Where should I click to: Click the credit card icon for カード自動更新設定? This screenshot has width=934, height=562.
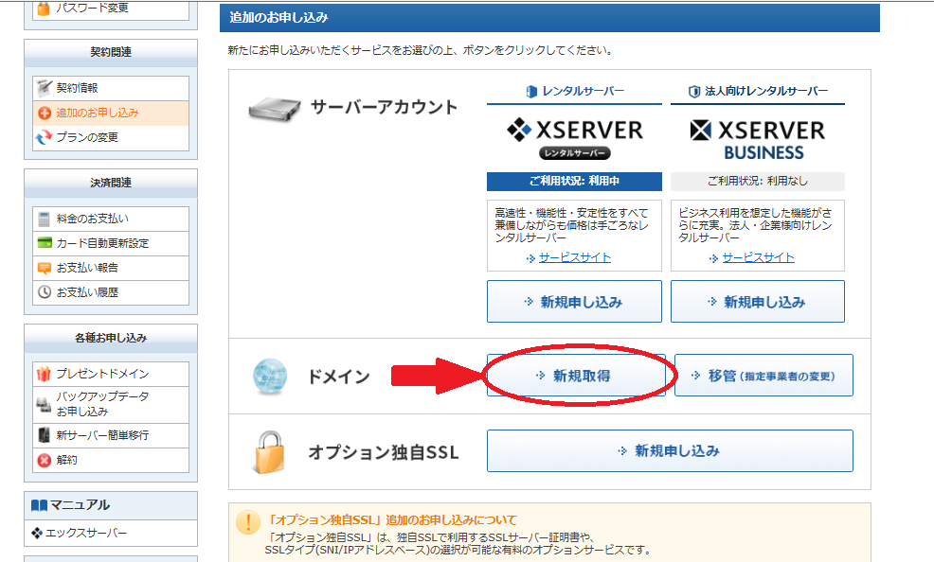pyautogui.click(x=44, y=243)
